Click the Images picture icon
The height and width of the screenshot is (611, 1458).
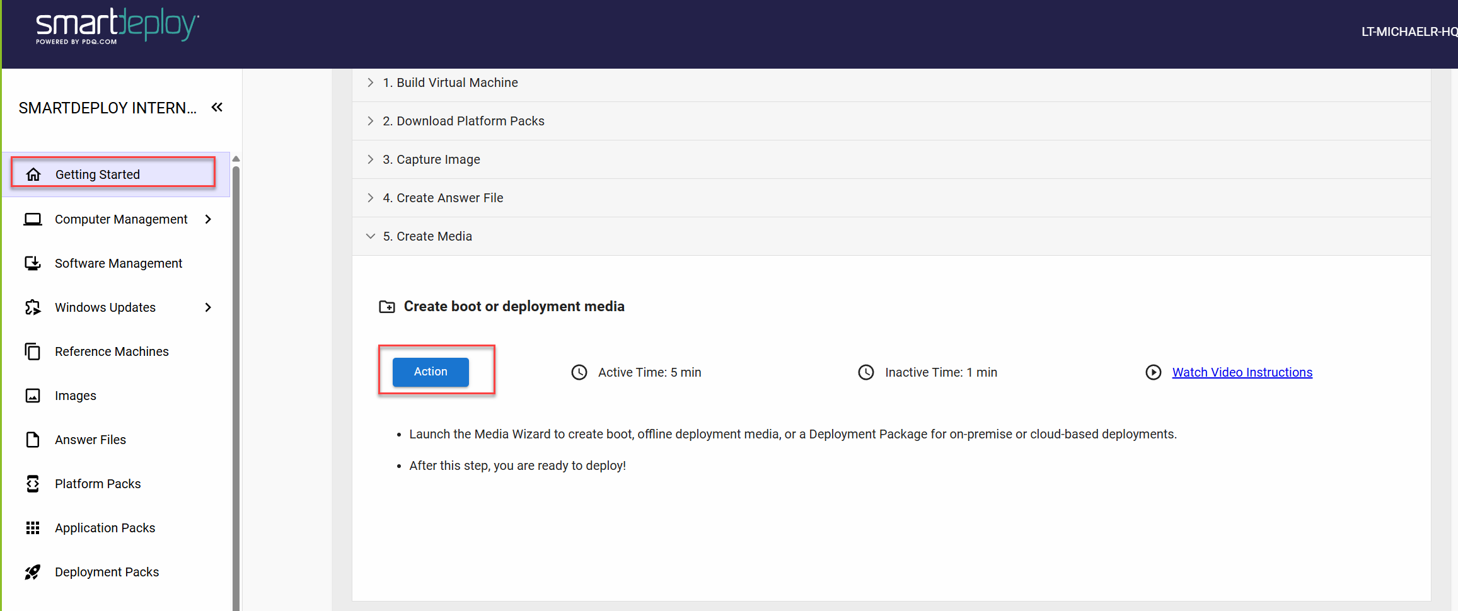click(x=33, y=396)
